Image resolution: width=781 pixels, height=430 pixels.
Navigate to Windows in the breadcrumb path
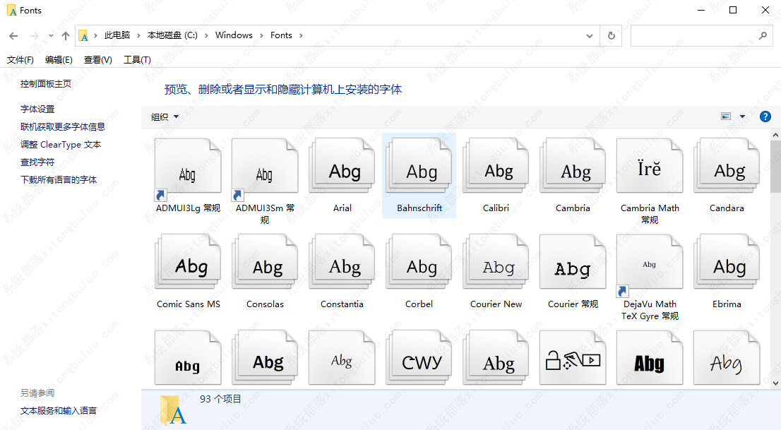click(x=234, y=35)
